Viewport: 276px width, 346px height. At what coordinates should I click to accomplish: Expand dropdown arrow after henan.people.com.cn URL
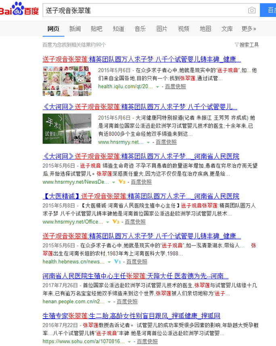pyautogui.click(x=109, y=302)
